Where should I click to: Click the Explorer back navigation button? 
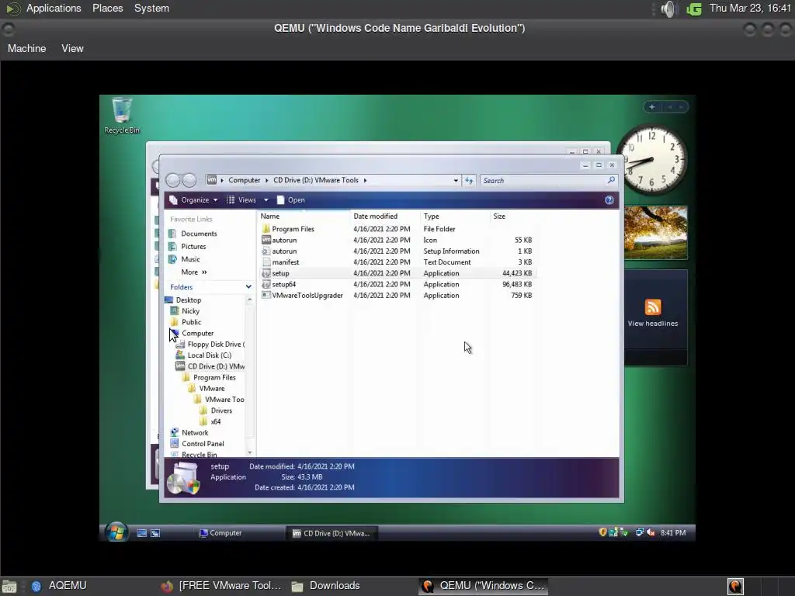[x=173, y=180]
